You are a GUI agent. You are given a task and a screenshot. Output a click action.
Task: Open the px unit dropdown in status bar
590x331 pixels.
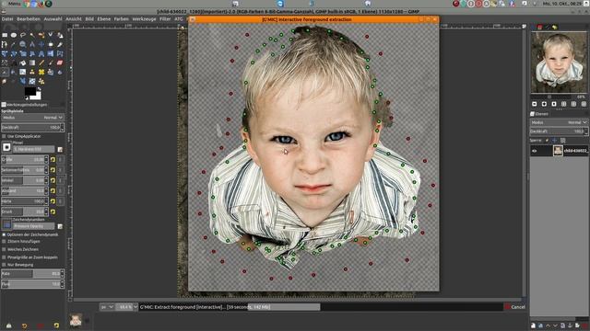pos(107,307)
